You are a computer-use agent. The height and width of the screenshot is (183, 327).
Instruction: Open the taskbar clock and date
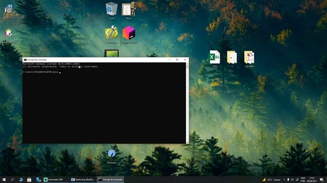[312, 179]
